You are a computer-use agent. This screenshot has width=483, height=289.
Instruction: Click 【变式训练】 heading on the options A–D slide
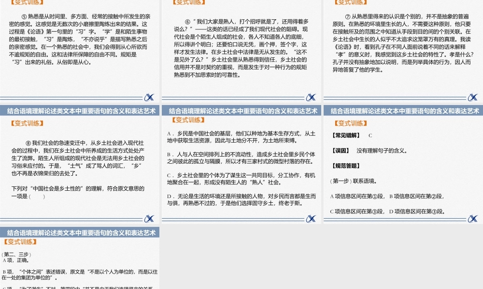[x=188, y=120]
